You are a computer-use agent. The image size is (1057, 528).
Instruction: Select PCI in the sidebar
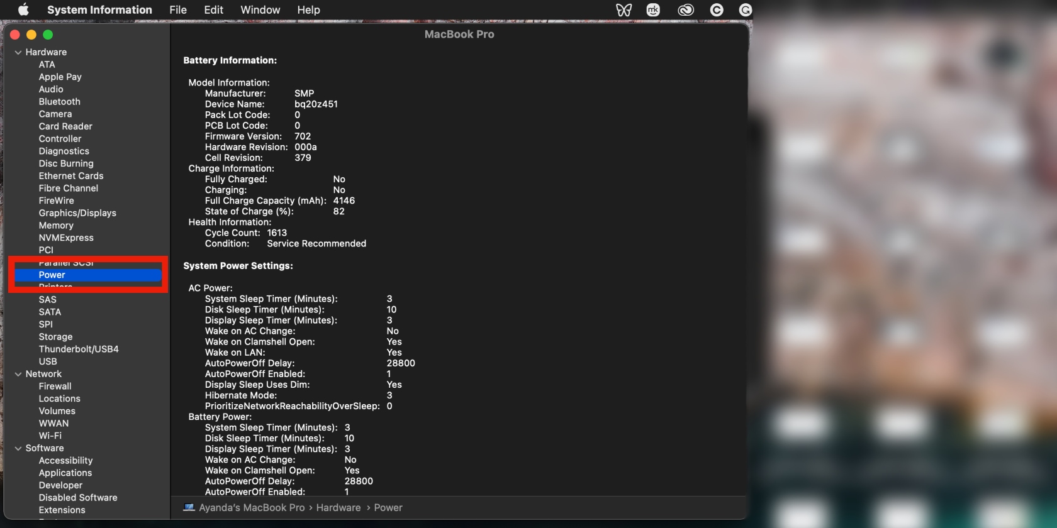pyautogui.click(x=46, y=250)
